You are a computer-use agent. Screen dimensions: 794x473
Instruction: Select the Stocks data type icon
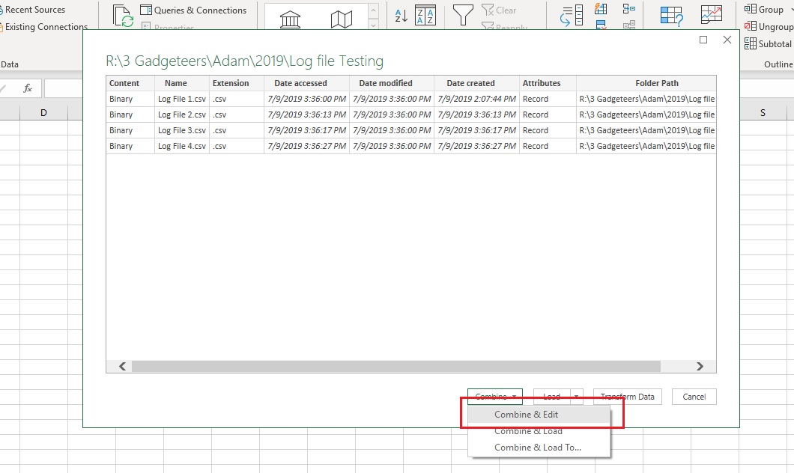[289, 18]
